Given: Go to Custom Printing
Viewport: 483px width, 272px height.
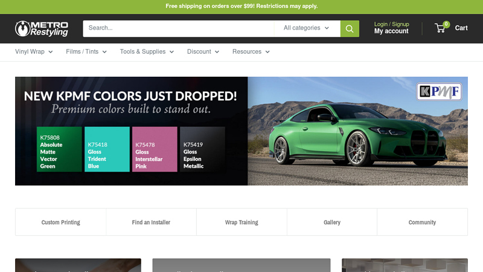Looking at the screenshot, I should (60, 222).
